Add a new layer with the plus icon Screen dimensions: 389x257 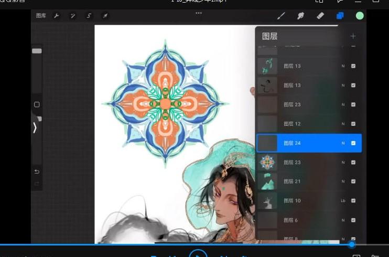[353, 36]
